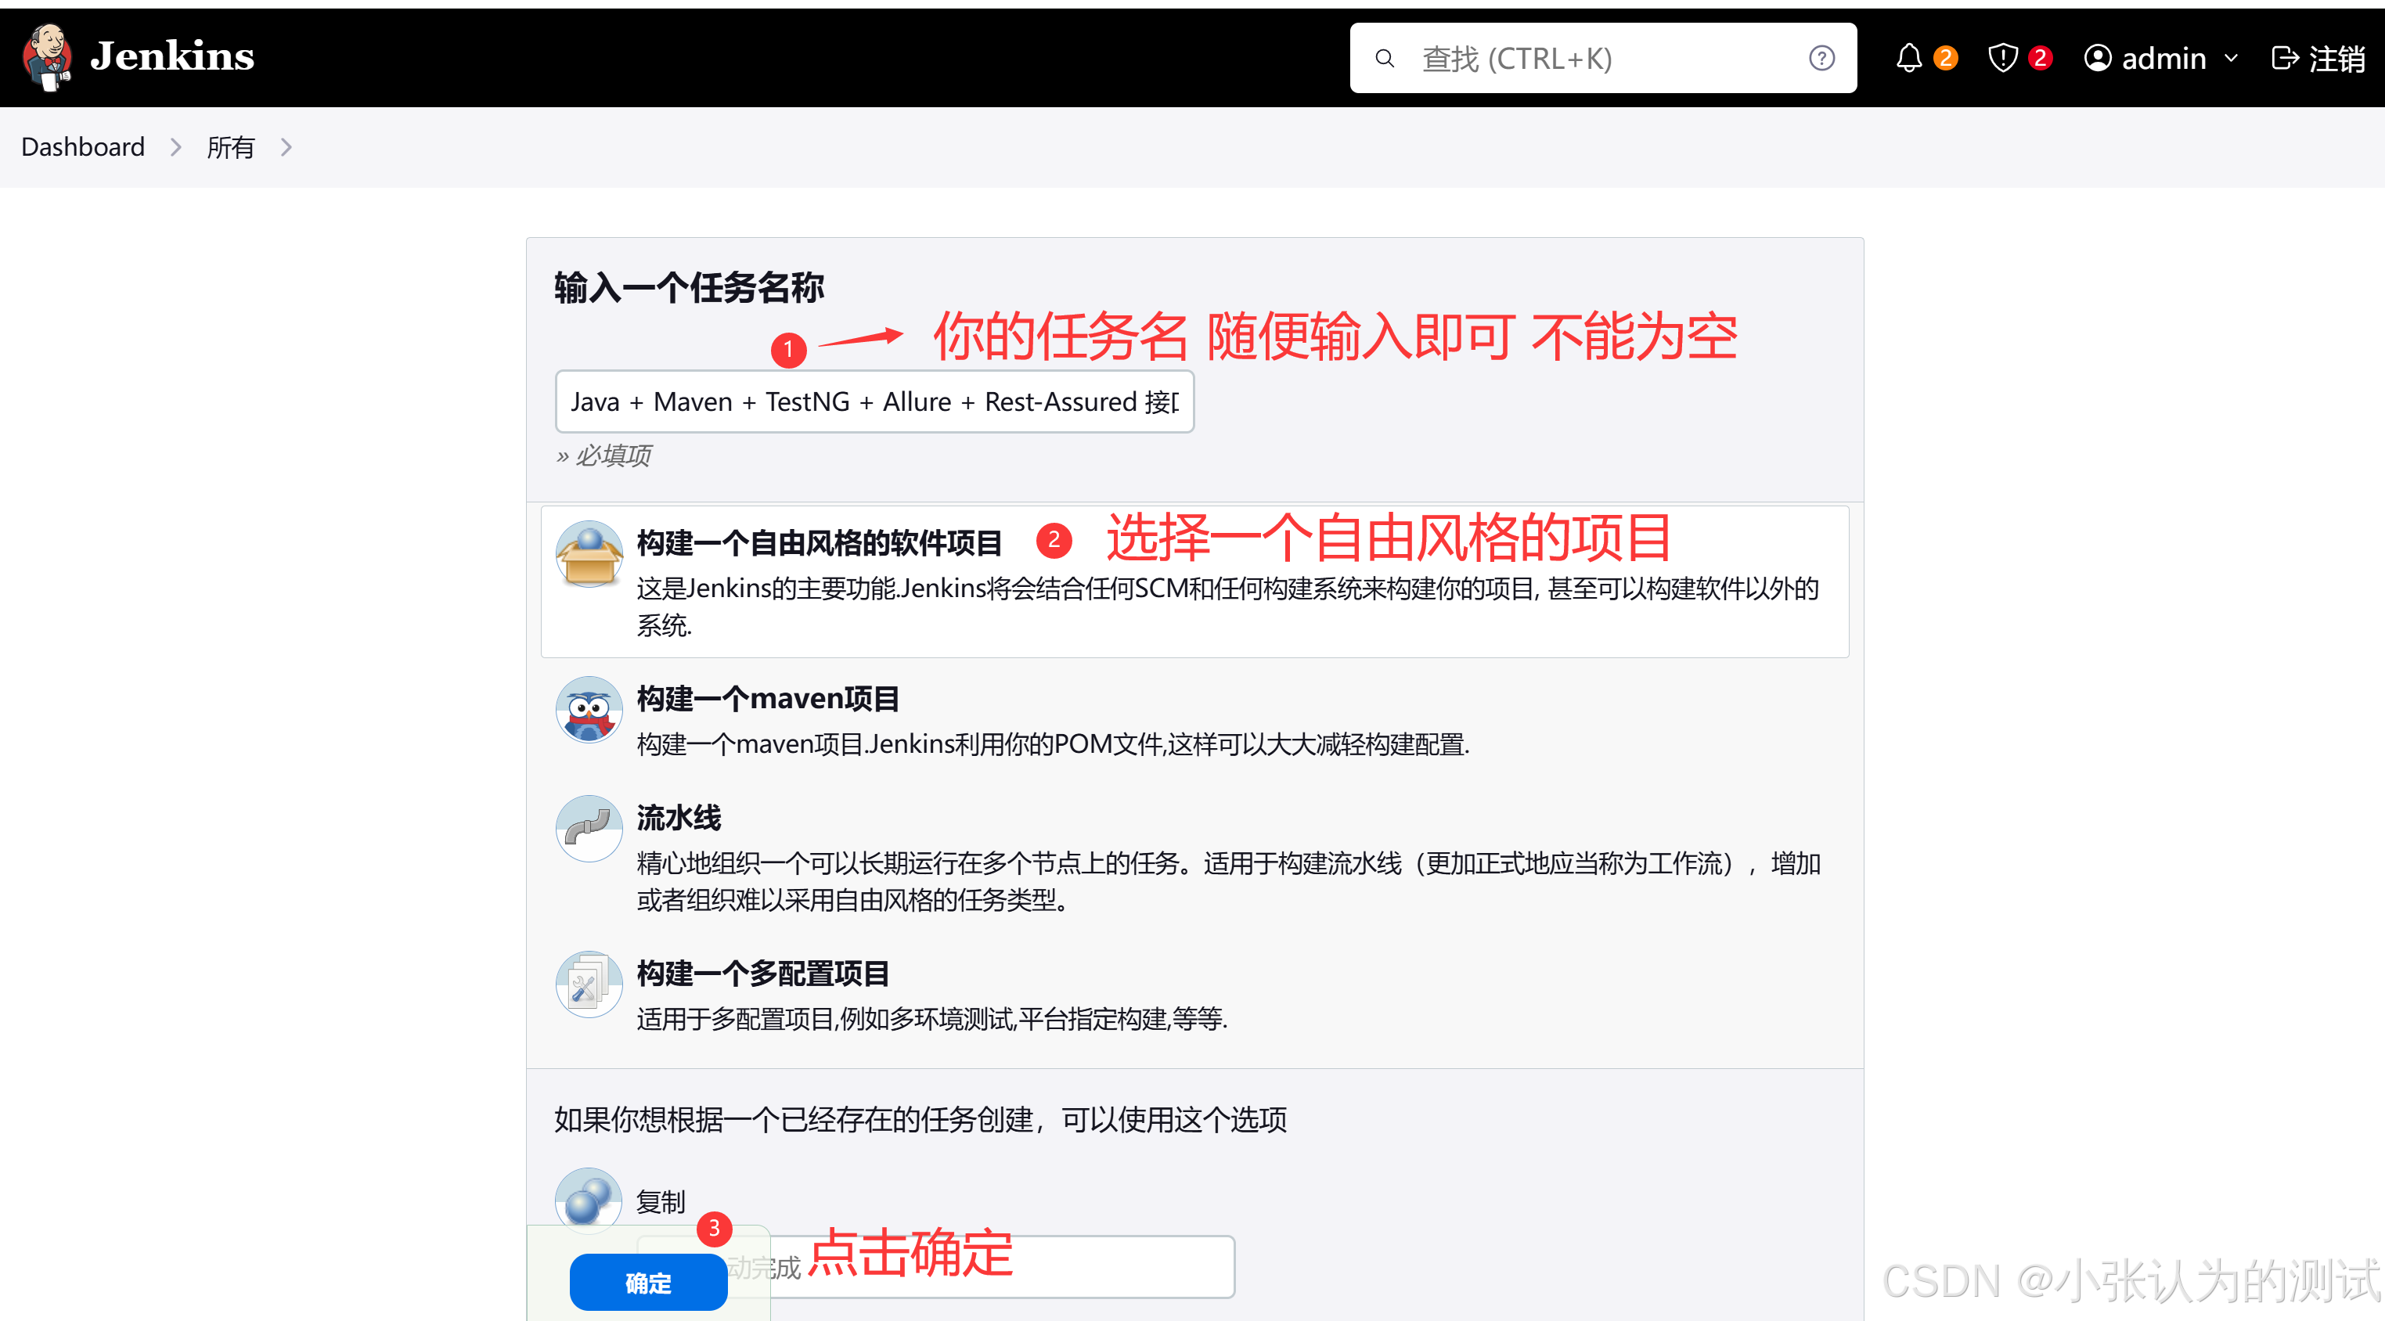
Task: Click 注销 to log out
Action: (x=2336, y=59)
